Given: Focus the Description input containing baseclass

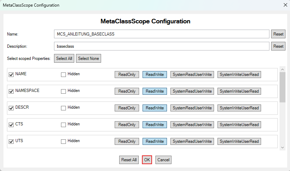Looking at the screenshot, I should pyautogui.click(x=162, y=46).
